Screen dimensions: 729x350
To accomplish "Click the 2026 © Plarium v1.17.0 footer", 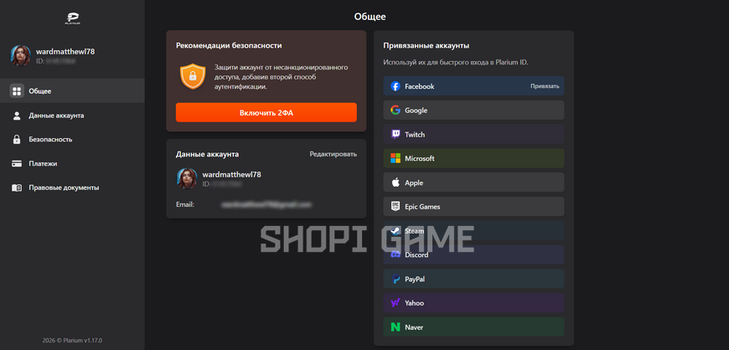I will coord(72,341).
